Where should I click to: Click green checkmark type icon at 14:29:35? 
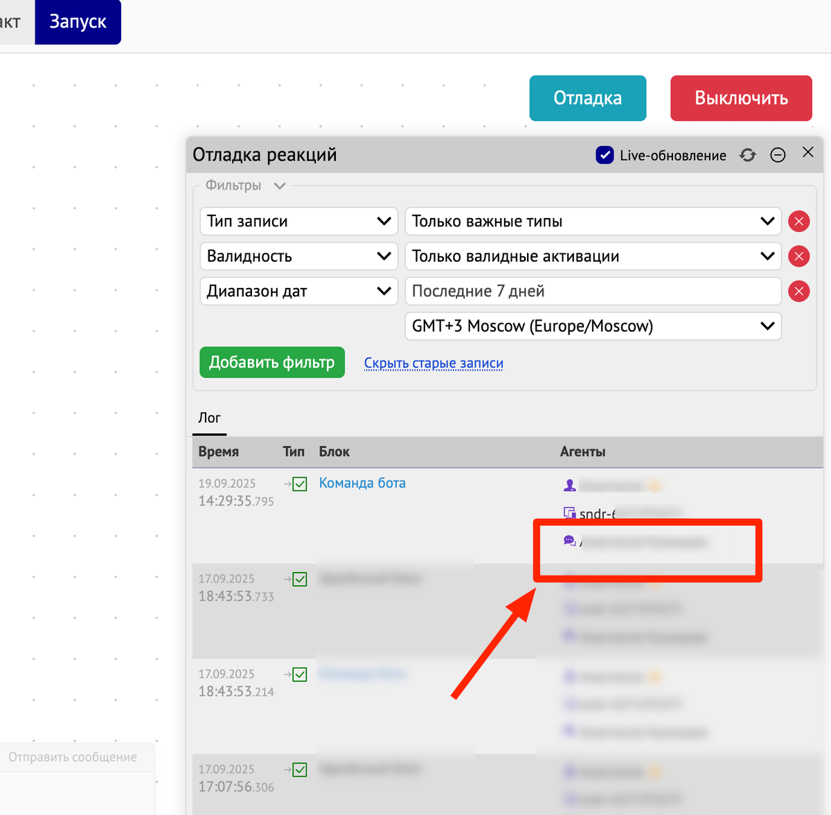click(x=299, y=484)
